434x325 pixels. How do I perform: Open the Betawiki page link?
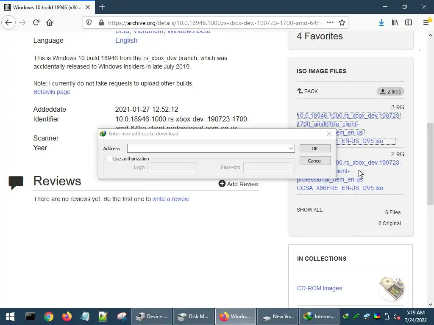coord(52,92)
